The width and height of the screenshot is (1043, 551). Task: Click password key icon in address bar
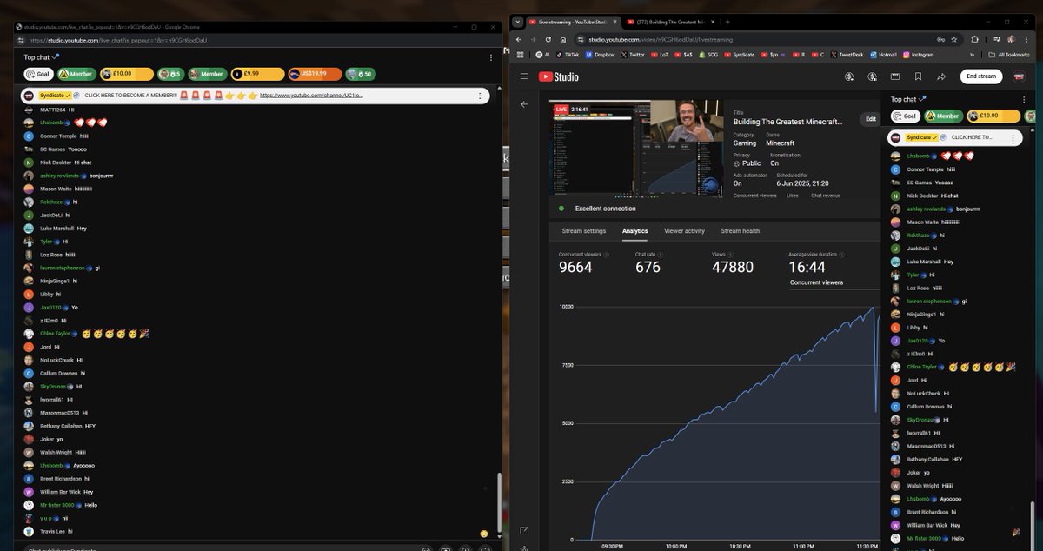[x=940, y=39]
